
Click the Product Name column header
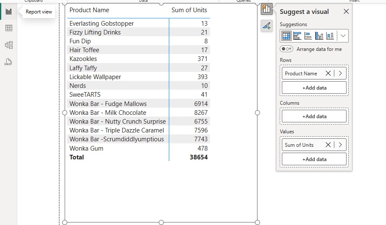(89, 10)
